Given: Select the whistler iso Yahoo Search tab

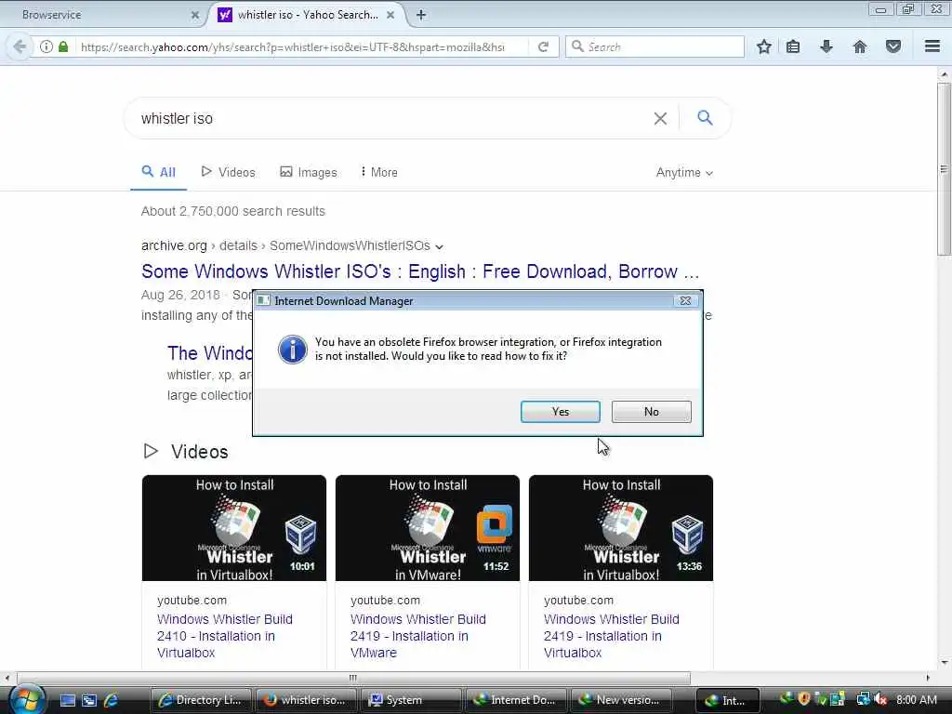Looking at the screenshot, I should coord(307,15).
